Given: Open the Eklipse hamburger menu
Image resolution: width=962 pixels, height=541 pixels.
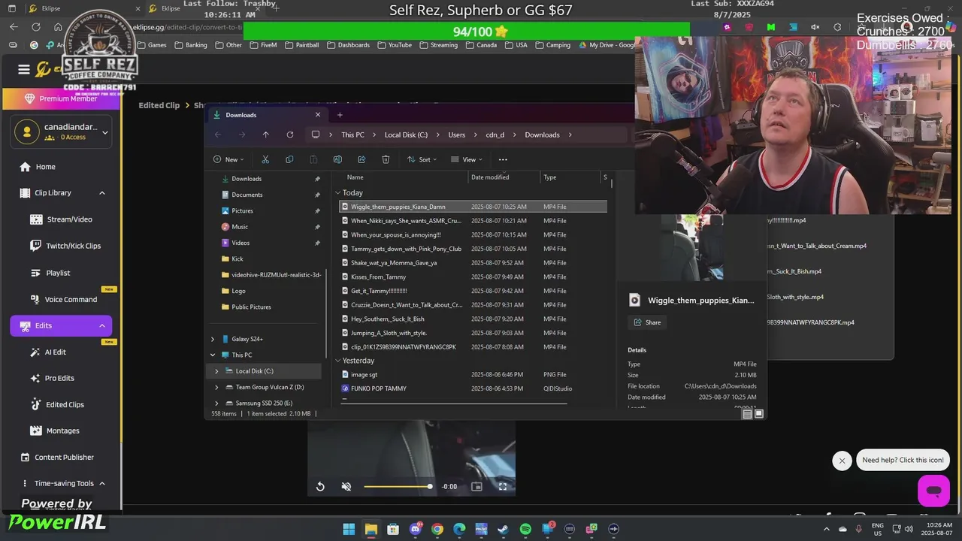Looking at the screenshot, I should 24,70.
